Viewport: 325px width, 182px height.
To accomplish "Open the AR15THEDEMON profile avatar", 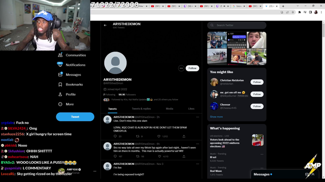I will (115, 63).
